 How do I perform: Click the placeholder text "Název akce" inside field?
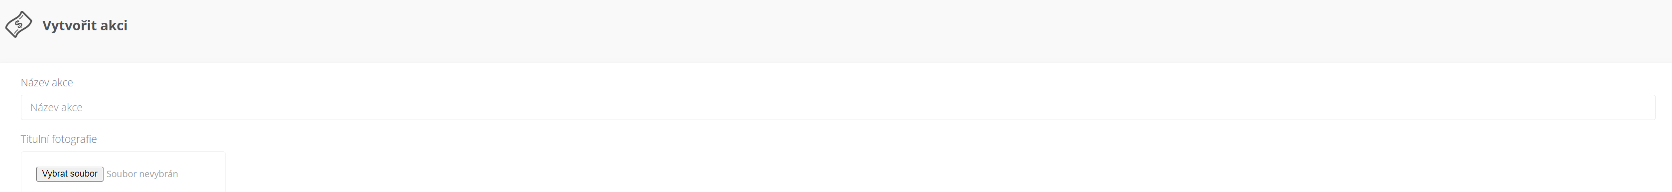(x=56, y=107)
